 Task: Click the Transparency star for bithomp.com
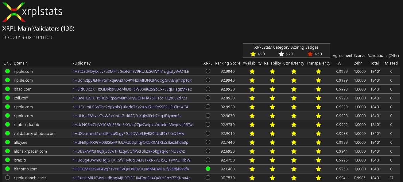(318, 169)
